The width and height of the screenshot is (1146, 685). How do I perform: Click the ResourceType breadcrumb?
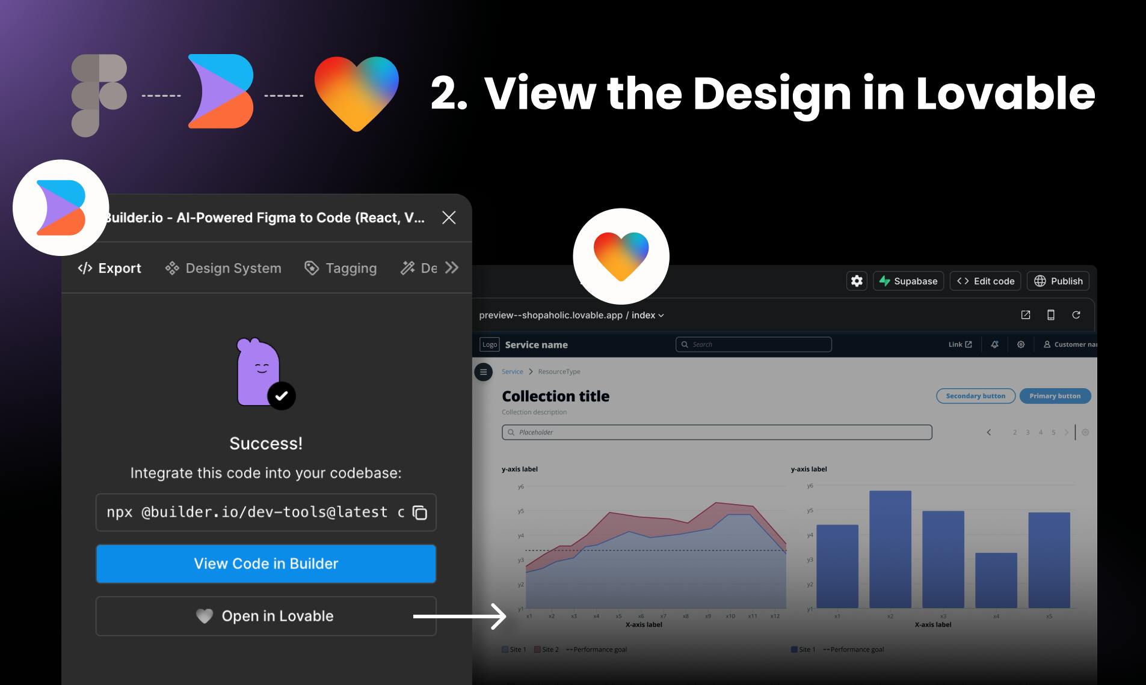pos(559,372)
